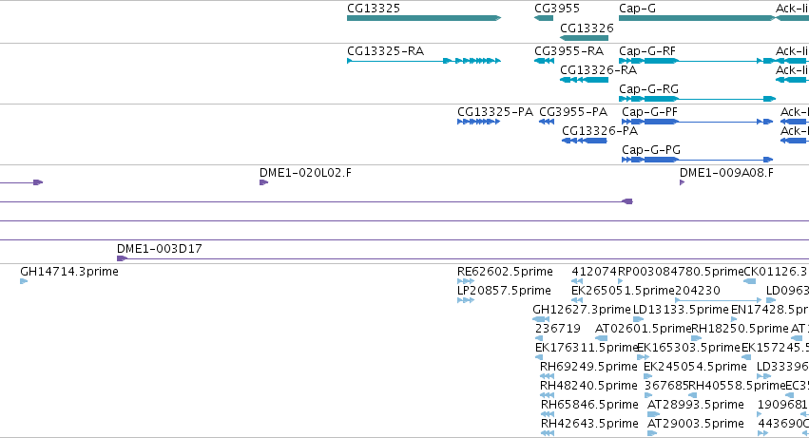Click the 1909681 EST feature
Image resolution: width=809 pixels, height=438 pixels.
click(760, 414)
